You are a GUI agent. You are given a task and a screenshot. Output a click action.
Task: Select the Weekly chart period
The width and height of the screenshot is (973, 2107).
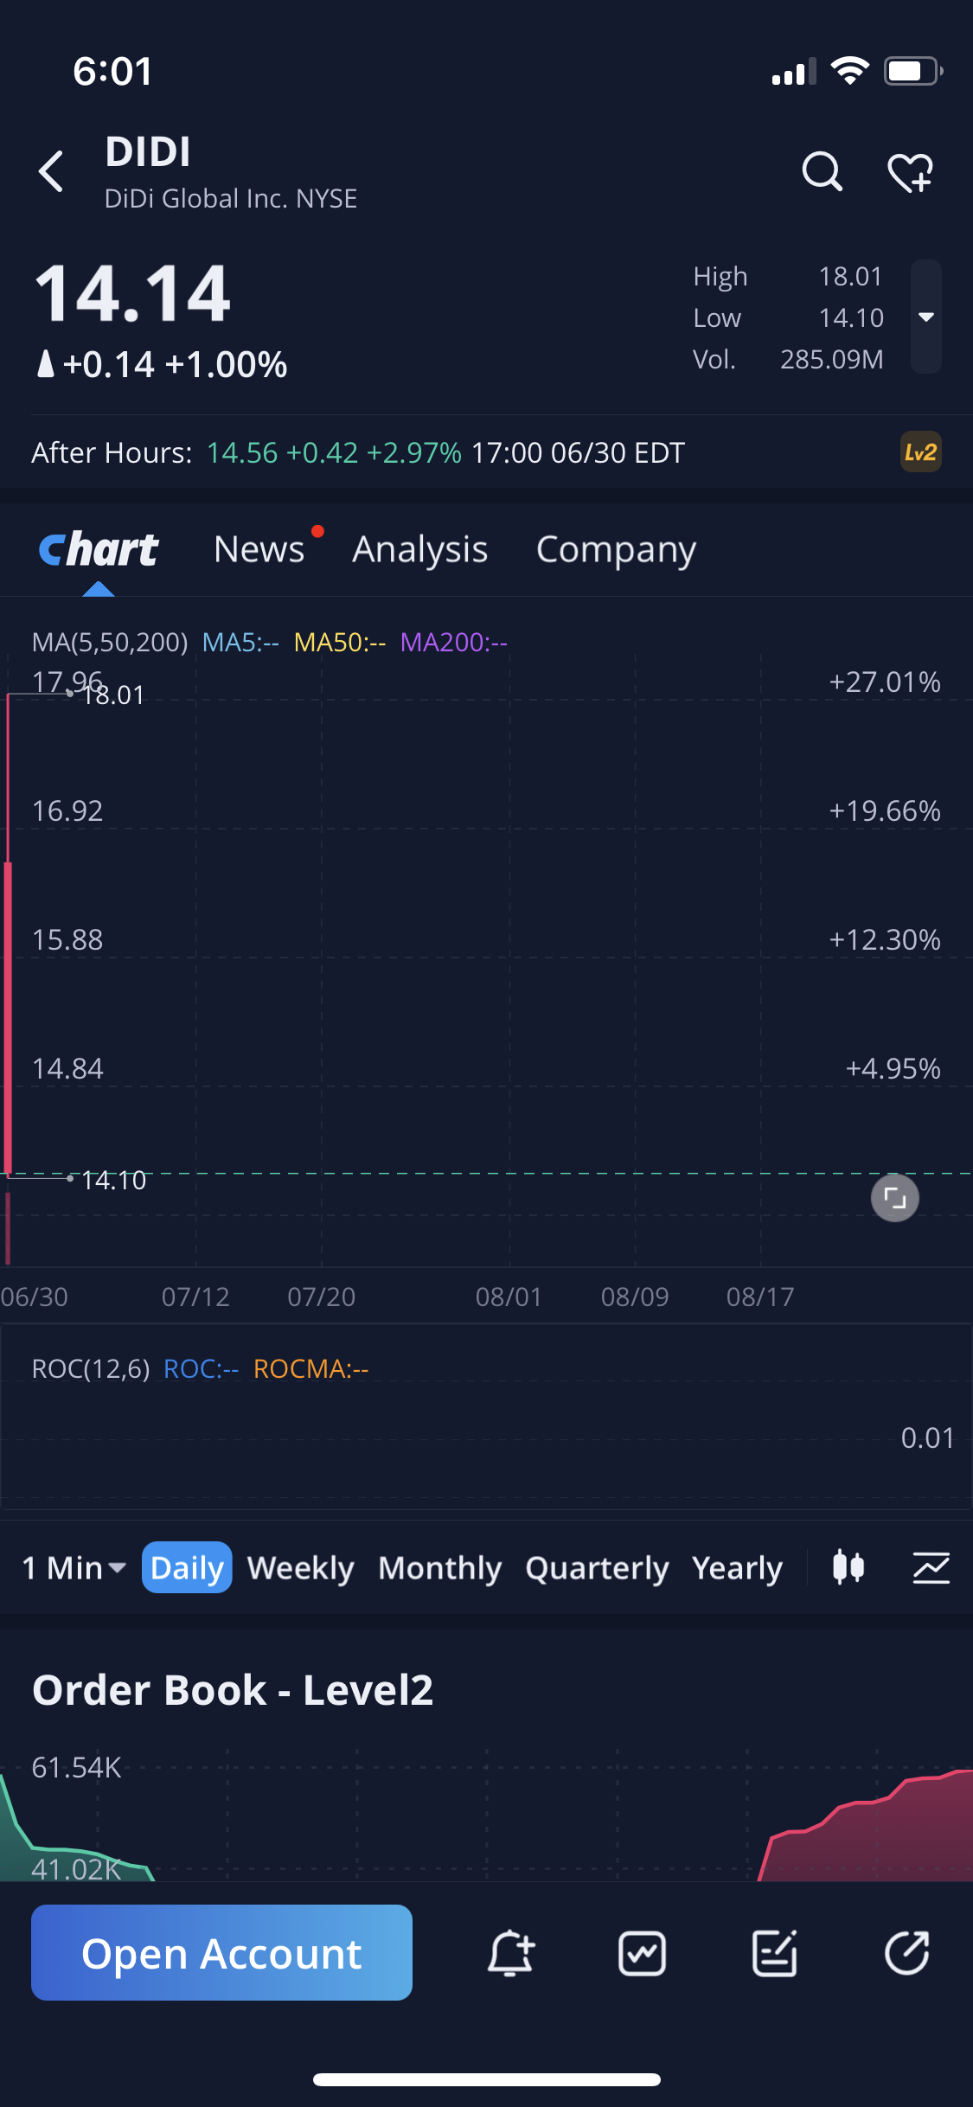[300, 1567]
